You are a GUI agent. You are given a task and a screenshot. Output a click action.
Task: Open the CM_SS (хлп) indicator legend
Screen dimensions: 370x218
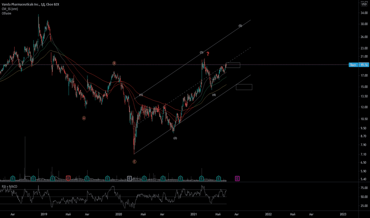pyautogui.click(x=10, y=9)
